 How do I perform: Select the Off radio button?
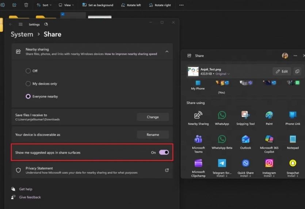[28, 71]
